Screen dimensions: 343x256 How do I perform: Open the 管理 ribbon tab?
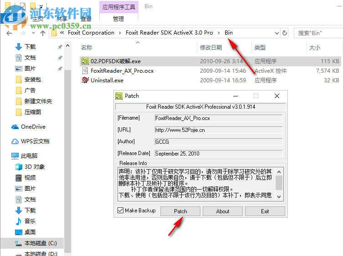[118, 19]
